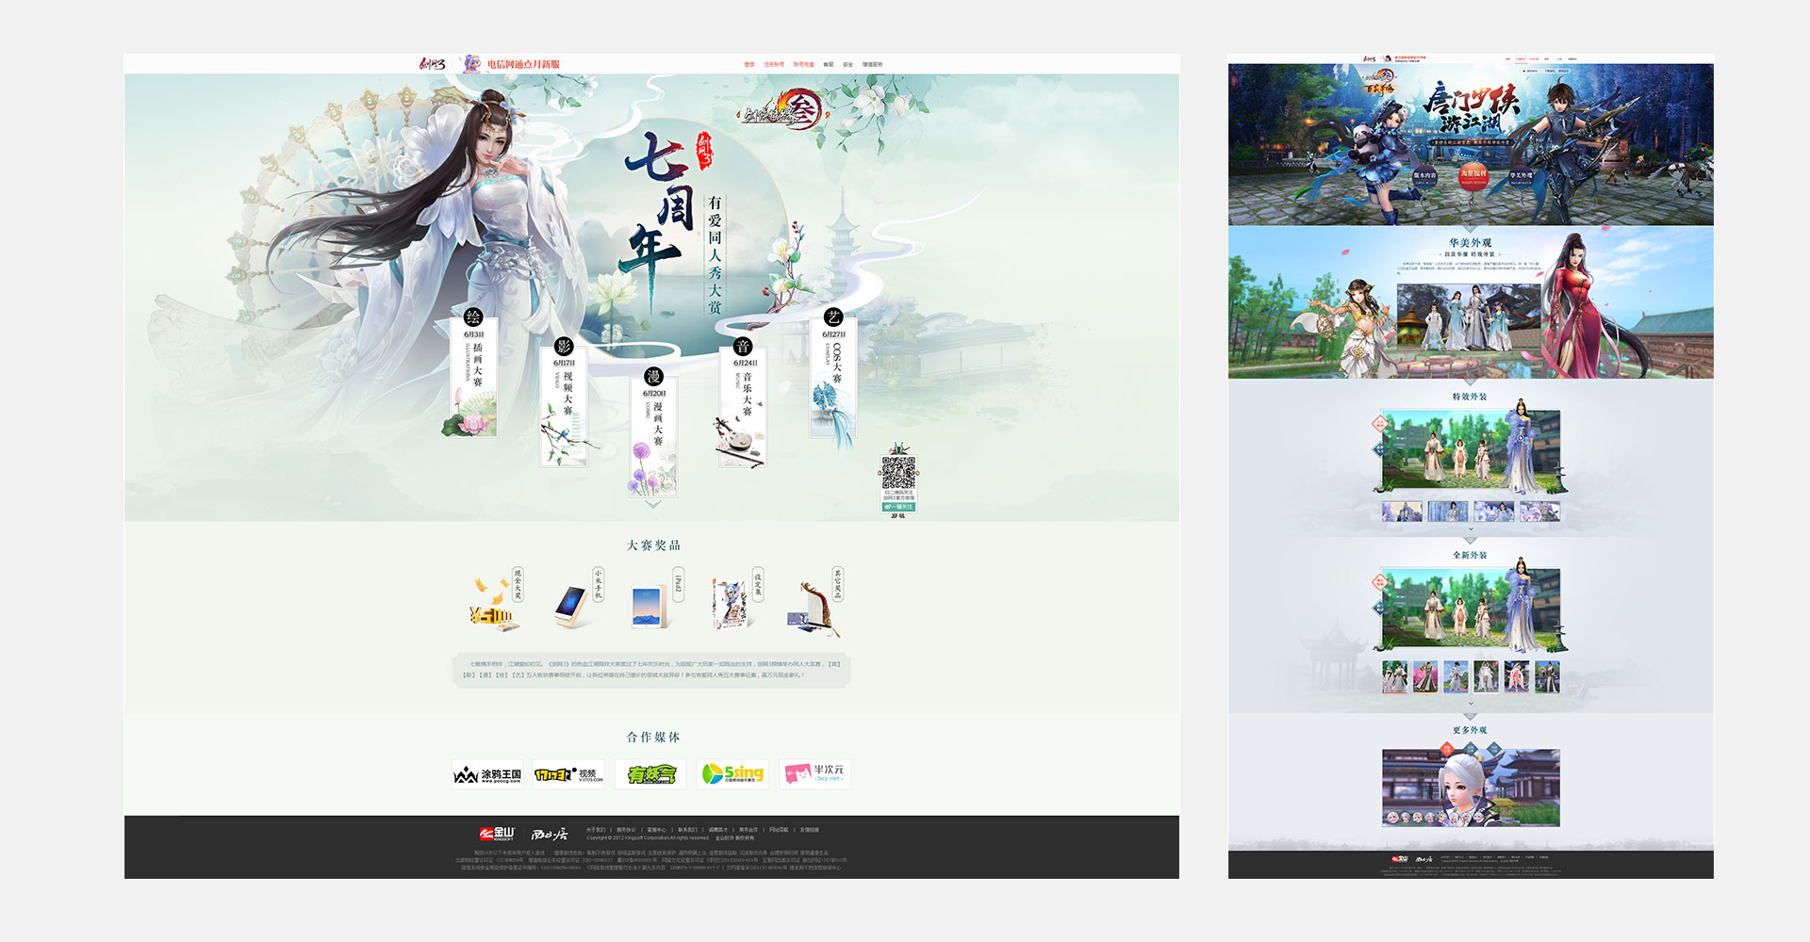Select 安全 in the top navigation

point(847,65)
